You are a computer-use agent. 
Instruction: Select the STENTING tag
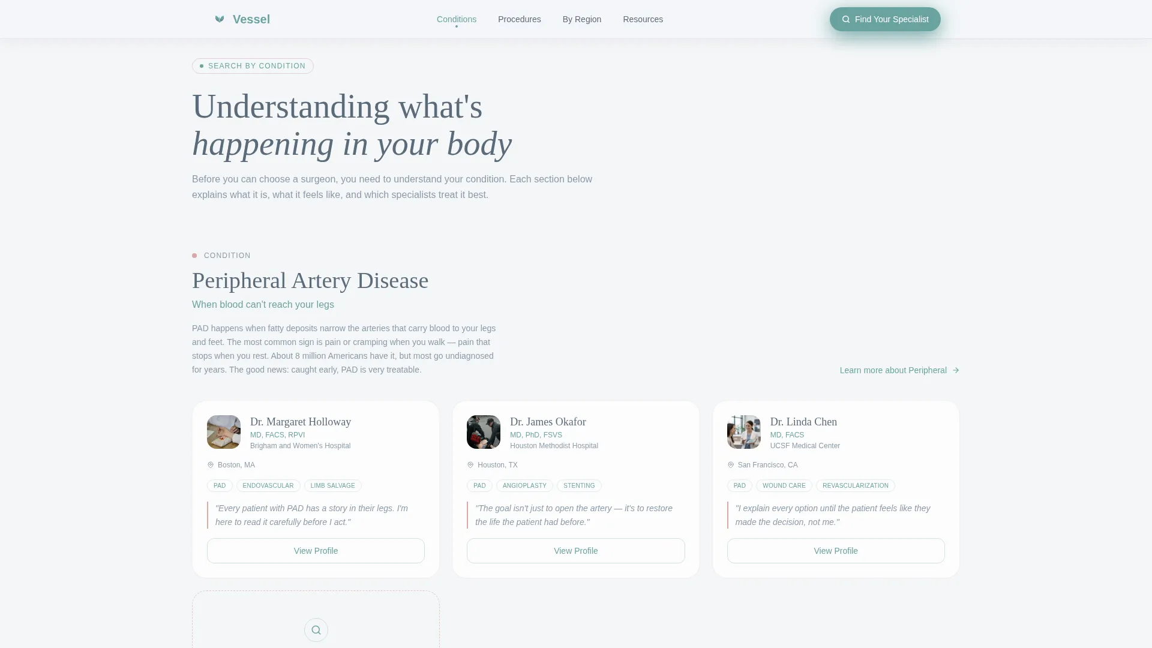579,485
